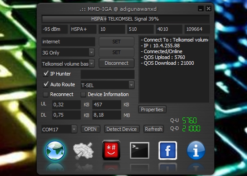Viewport: 247px width, 176px height.
Task: Click the Detect Device button
Action: [x=122, y=129]
